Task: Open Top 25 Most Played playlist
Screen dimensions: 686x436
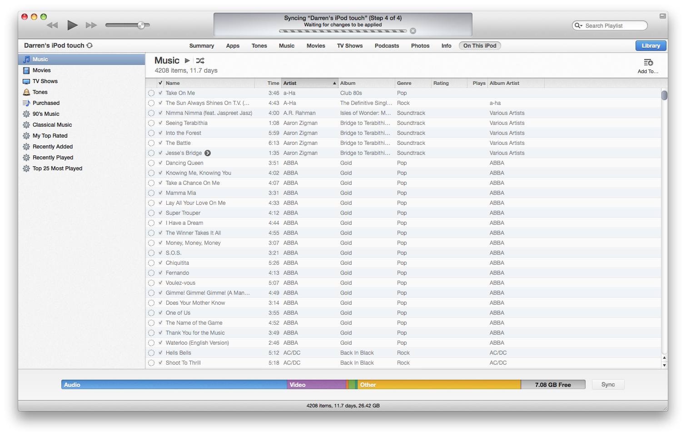Action: [x=82, y=168]
